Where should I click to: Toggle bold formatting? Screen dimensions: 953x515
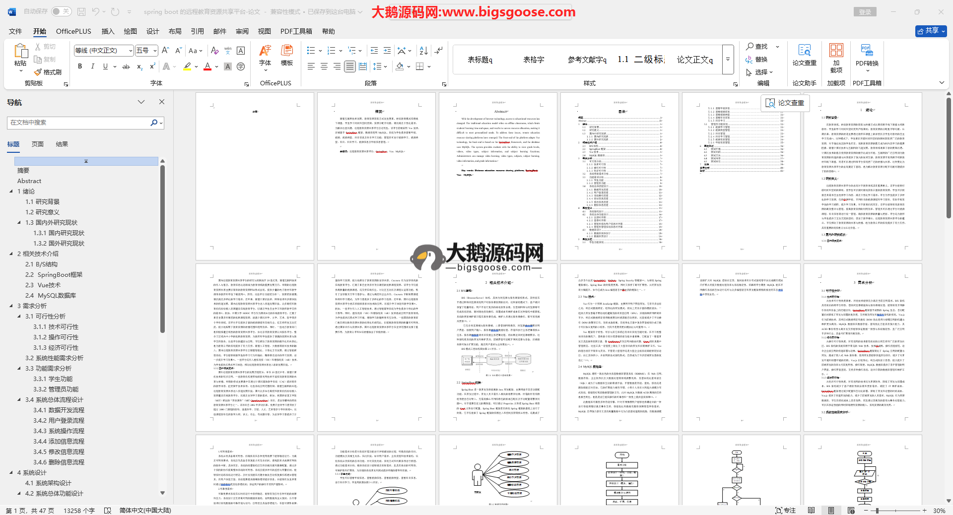(x=80, y=66)
